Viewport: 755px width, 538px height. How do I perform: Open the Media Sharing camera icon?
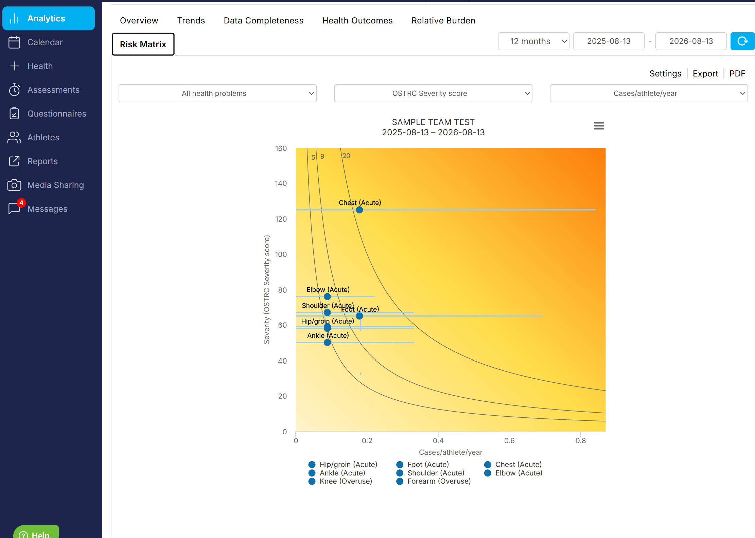click(x=14, y=185)
